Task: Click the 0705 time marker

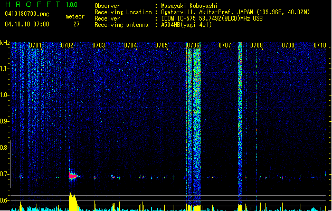Action: coord(162,45)
